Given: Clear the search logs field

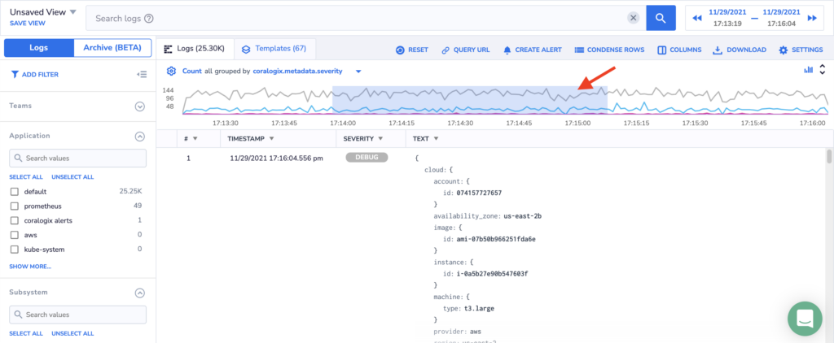Looking at the screenshot, I should [633, 18].
